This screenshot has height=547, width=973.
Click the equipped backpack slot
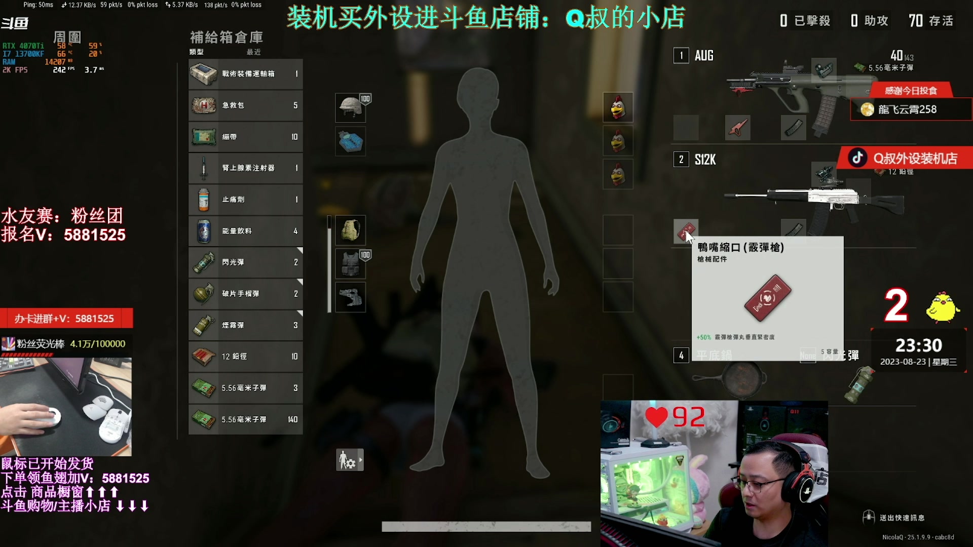350,230
